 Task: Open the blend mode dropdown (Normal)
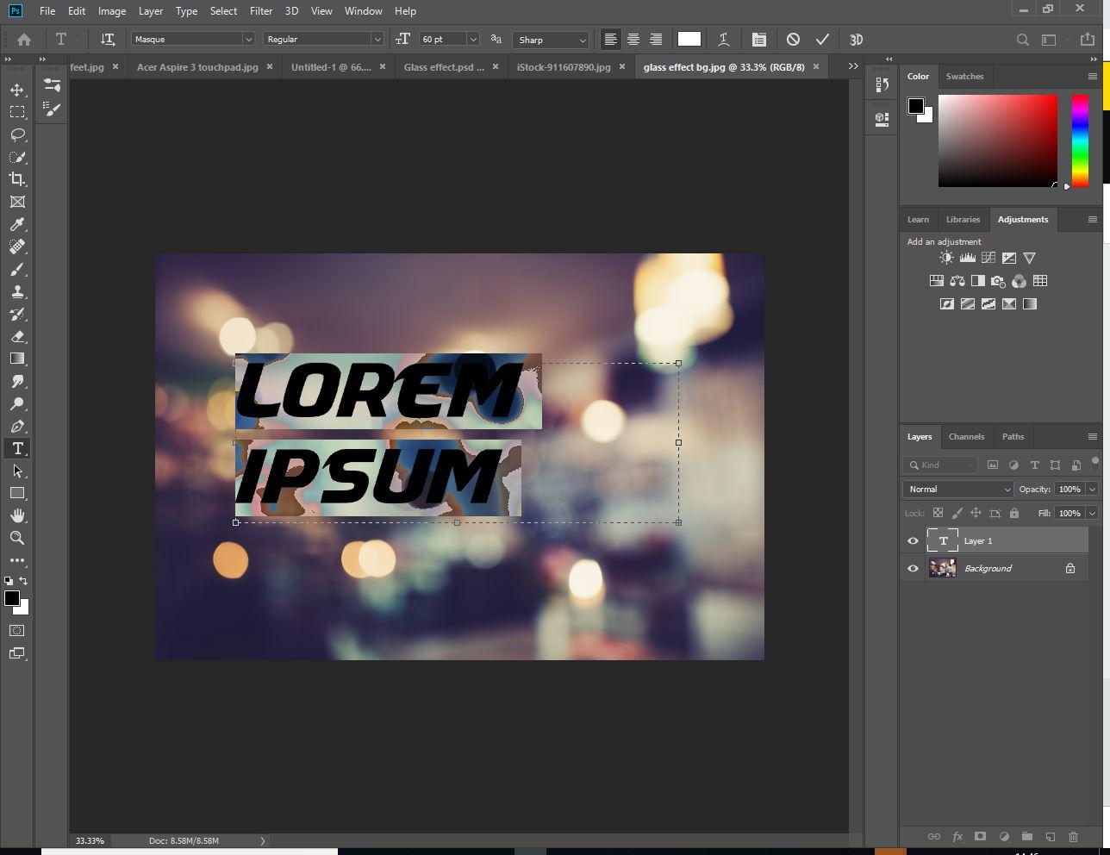pos(958,489)
